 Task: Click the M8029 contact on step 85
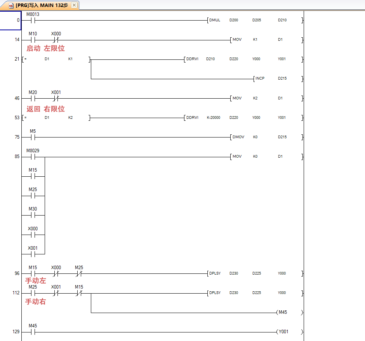pyautogui.click(x=33, y=157)
